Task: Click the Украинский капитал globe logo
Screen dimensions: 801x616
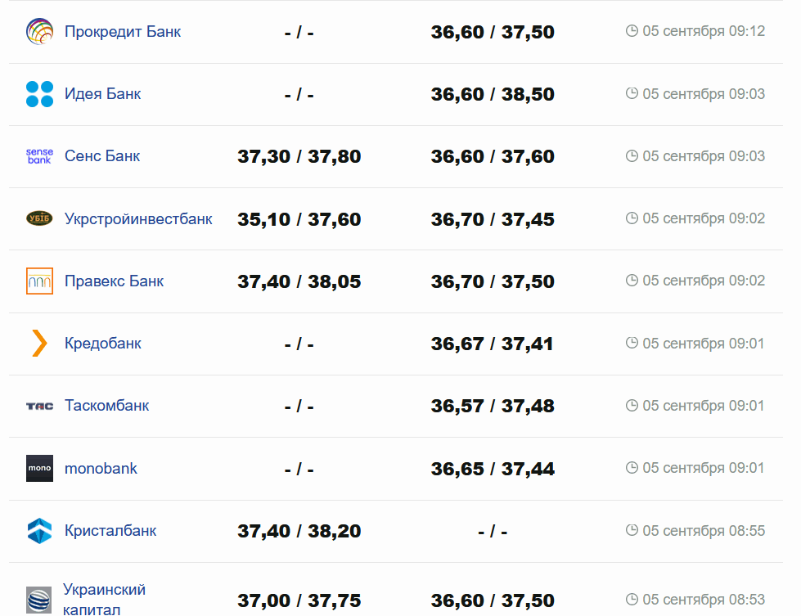Action: [39, 600]
